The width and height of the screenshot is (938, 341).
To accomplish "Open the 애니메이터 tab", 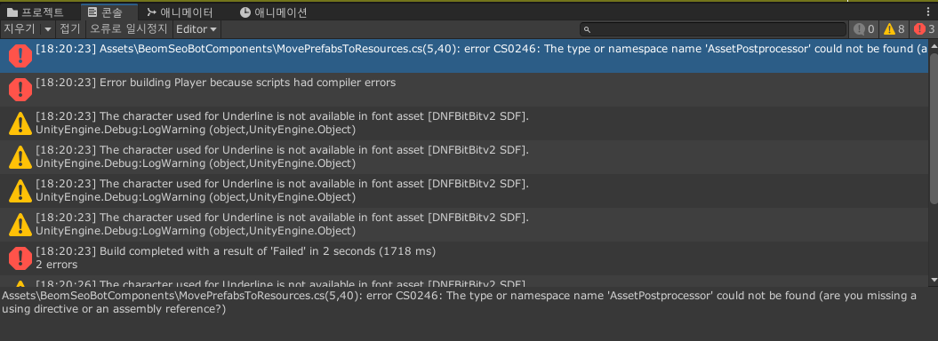I will (x=180, y=12).
